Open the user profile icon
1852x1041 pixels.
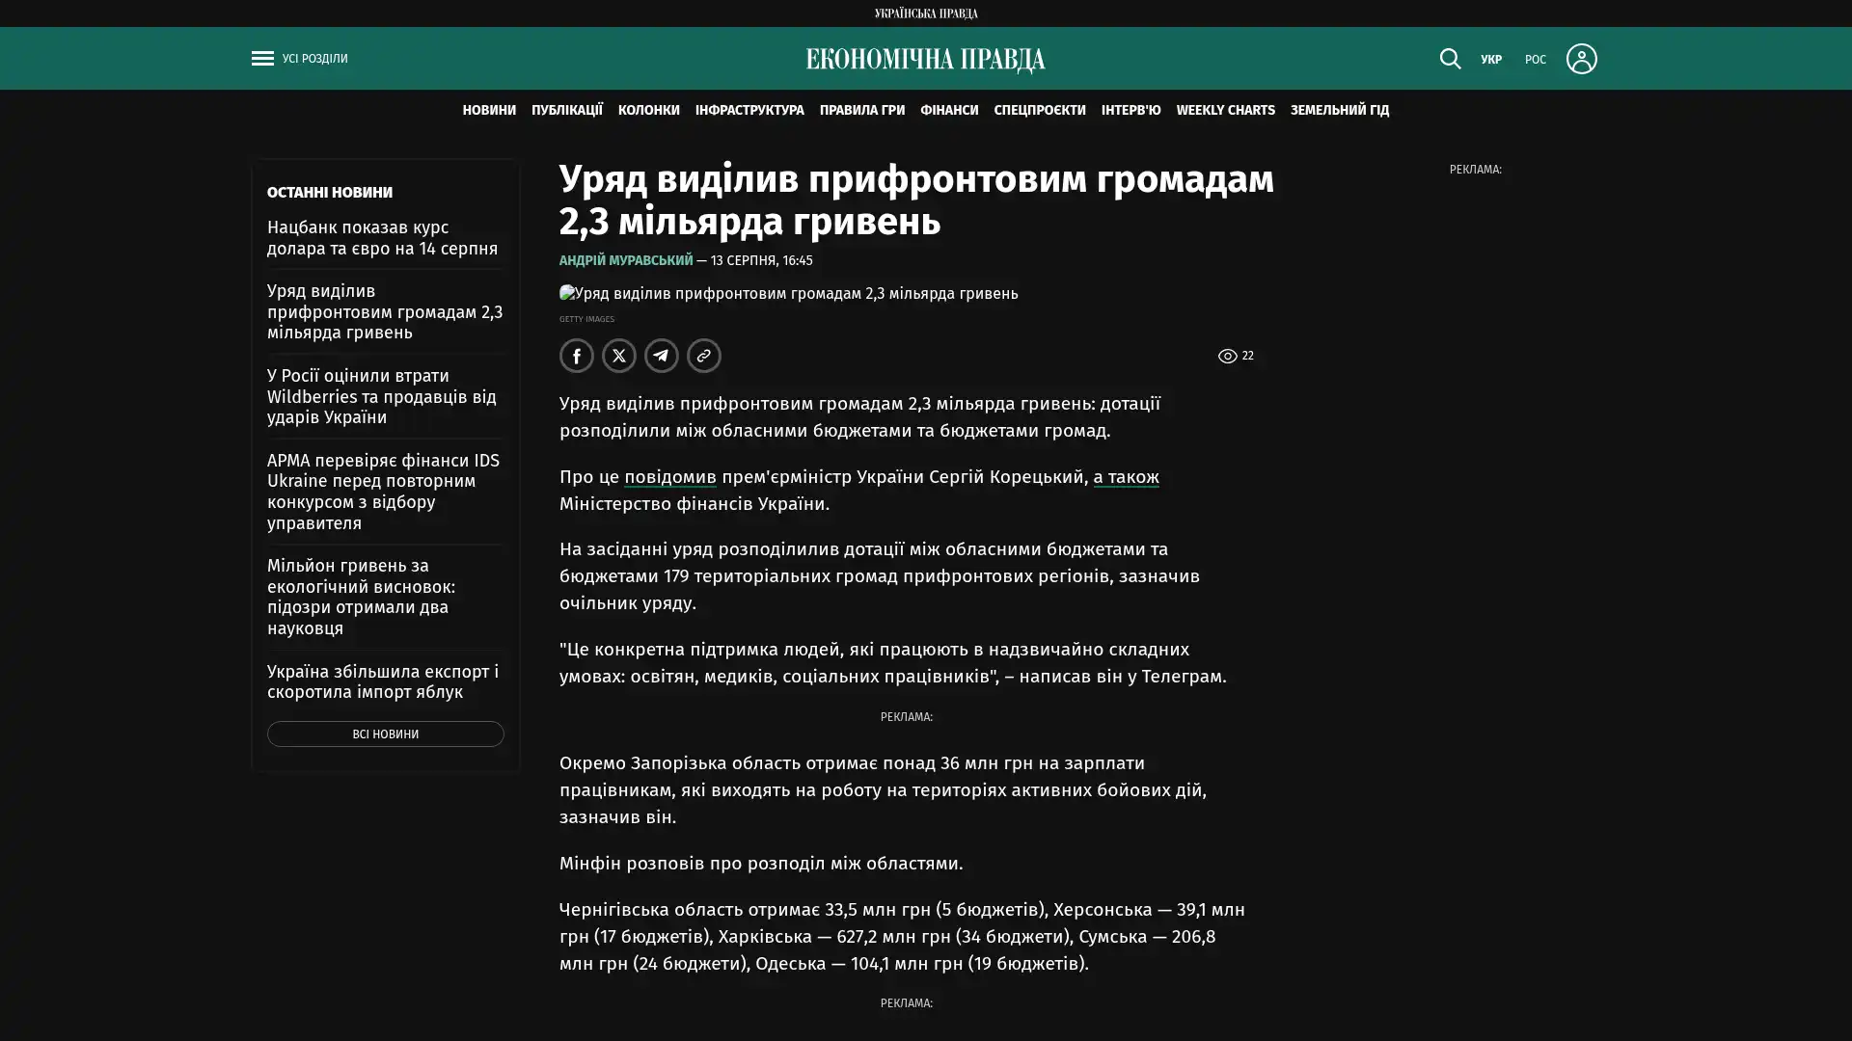[1581, 59]
